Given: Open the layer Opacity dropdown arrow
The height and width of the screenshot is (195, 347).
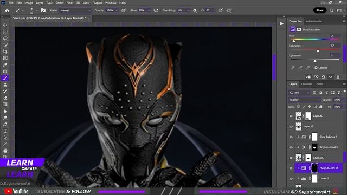Looking at the screenshot, I should coord(343,100).
